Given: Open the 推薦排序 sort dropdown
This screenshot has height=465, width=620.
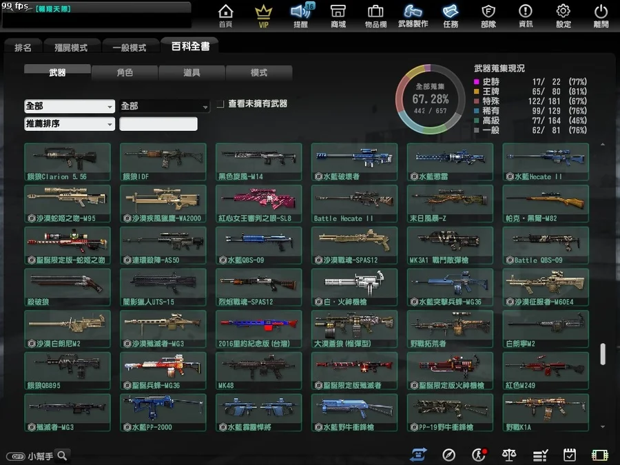Looking at the screenshot, I should click(x=70, y=124).
